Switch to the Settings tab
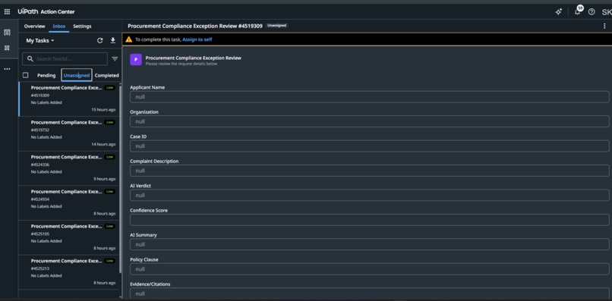This screenshot has width=612, height=301. [x=82, y=26]
